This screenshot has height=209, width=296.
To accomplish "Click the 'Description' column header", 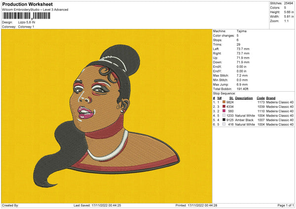I will (244, 98).
